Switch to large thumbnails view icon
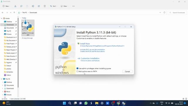Viewport: 188px width, 106px height. 186,99
